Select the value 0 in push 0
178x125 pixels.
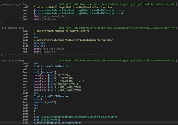35,114
